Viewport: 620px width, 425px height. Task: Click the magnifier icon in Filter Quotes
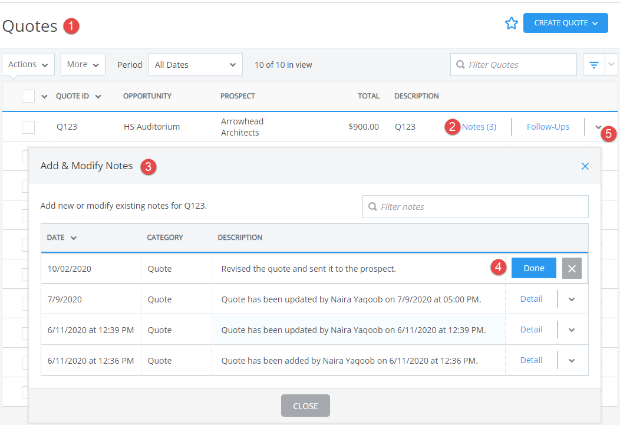[x=460, y=64]
